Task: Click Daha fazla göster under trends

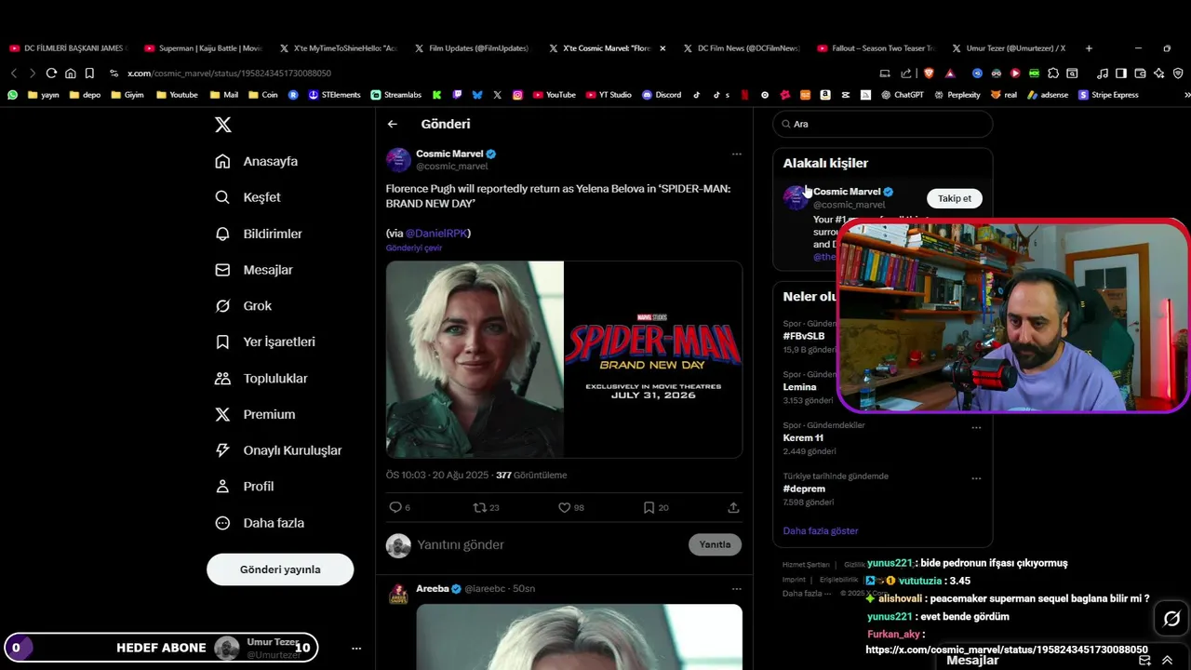Action: (x=821, y=530)
